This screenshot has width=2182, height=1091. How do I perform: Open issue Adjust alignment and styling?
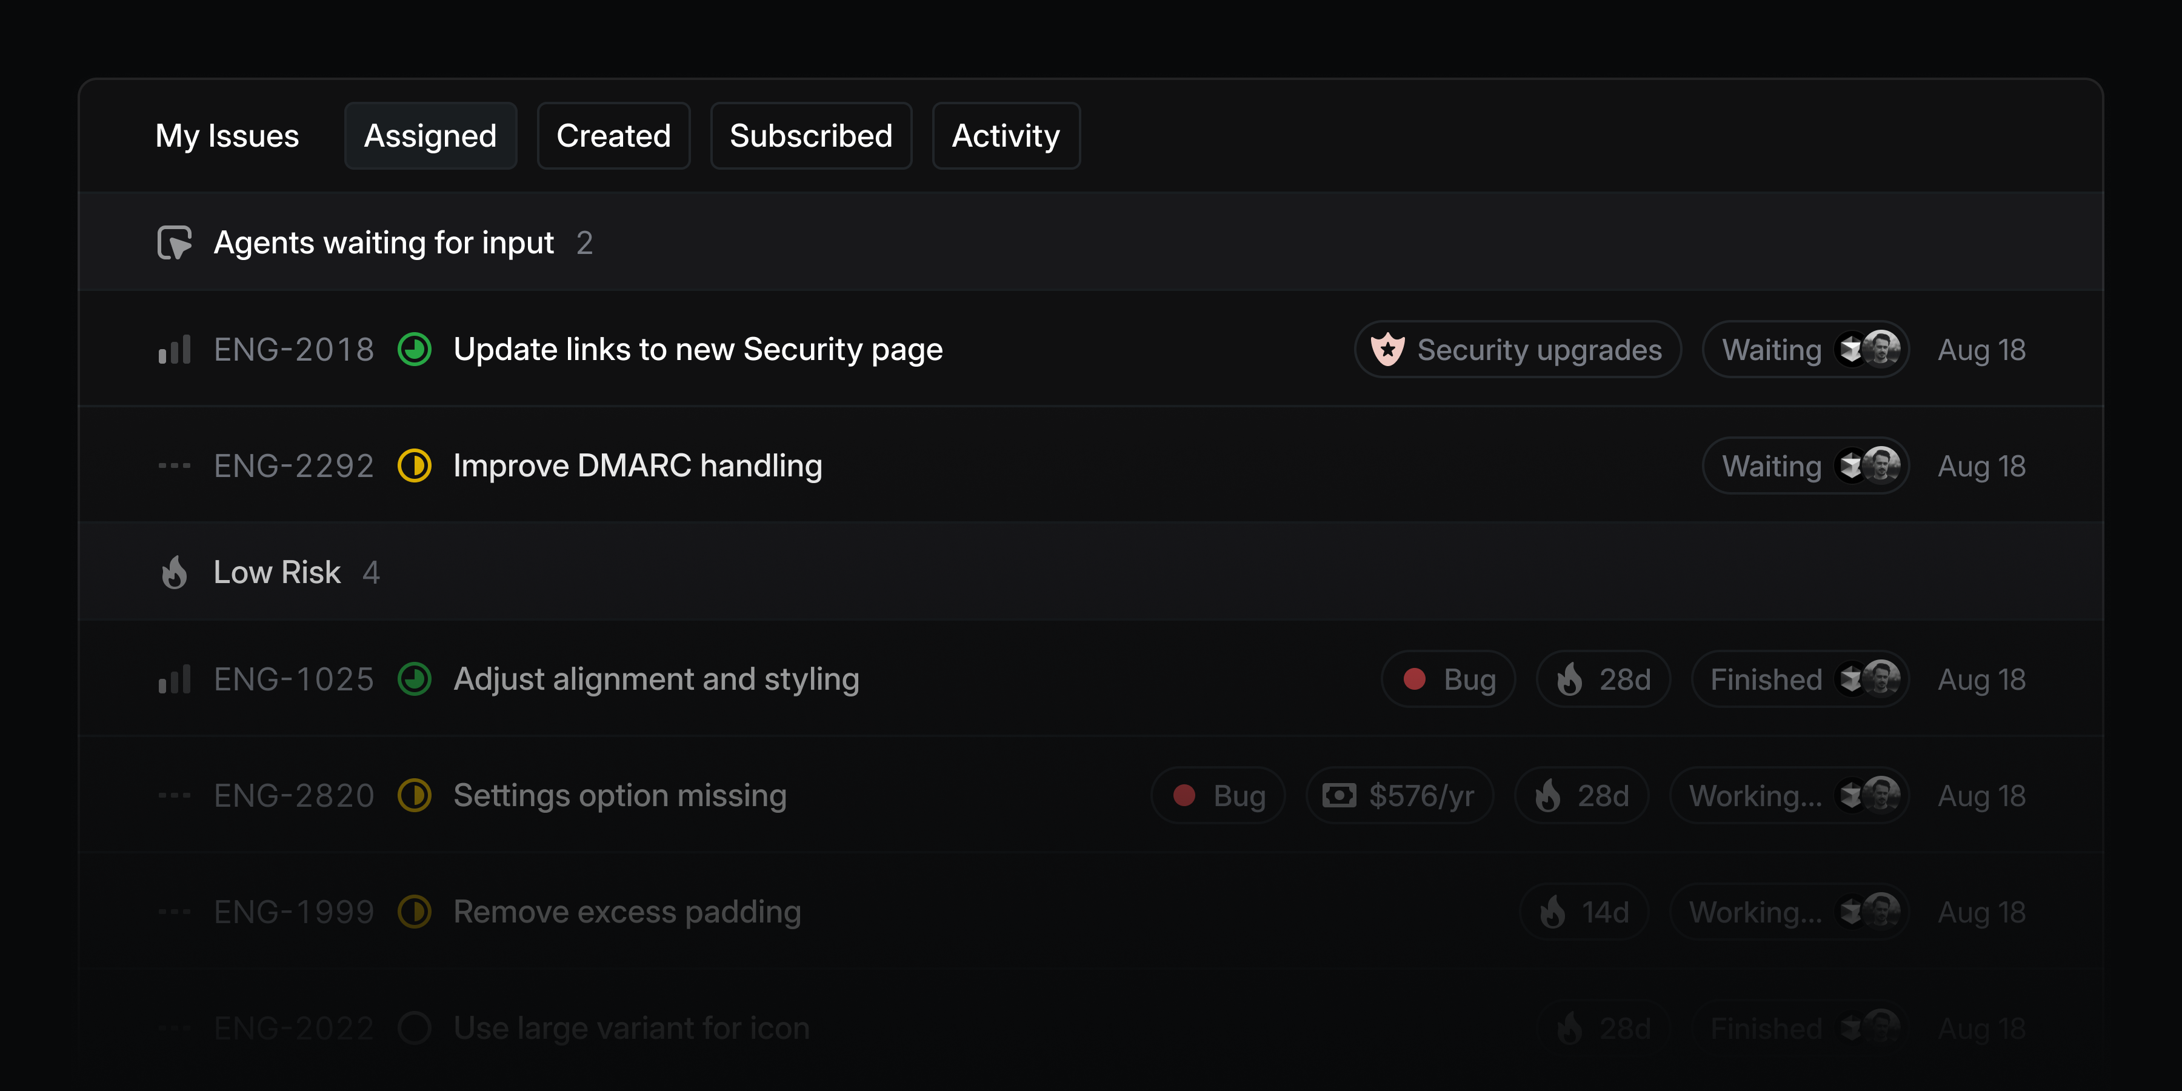click(x=656, y=678)
